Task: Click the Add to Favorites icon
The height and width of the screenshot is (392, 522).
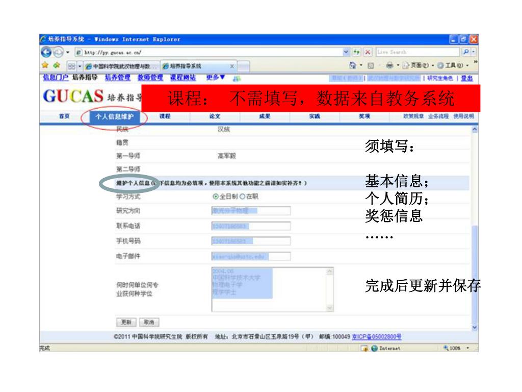Action: point(57,65)
